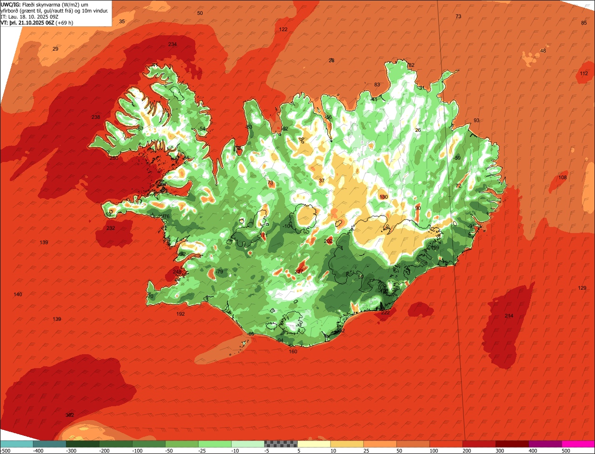The image size is (595, 454).
Task: Click the 48 flux value on the map
Action: [543, 51]
